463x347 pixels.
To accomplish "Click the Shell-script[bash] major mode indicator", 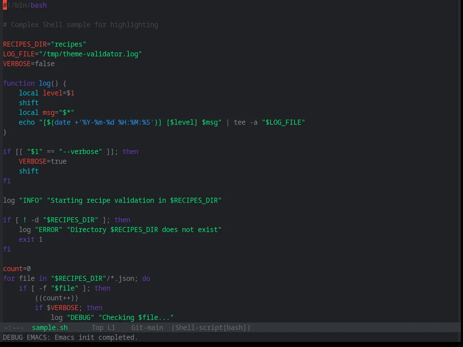I will pos(211,327).
